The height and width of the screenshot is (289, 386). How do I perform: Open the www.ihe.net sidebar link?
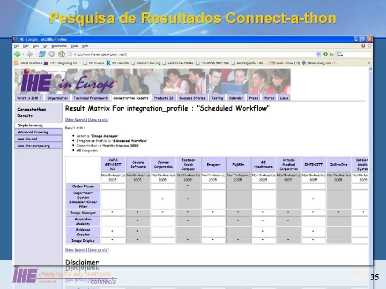coord(39,139)
